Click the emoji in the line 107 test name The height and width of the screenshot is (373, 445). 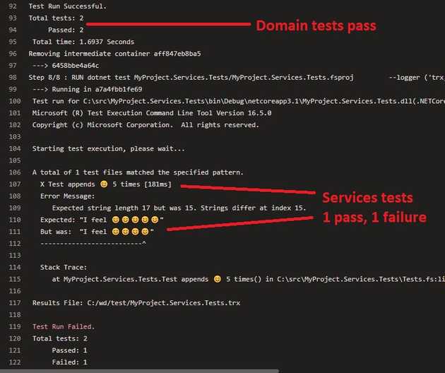pyautogui.click(x=103, y=184)
